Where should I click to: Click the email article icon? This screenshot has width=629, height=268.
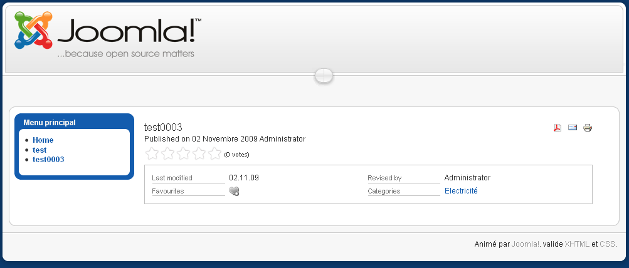(x=573, y=128)
